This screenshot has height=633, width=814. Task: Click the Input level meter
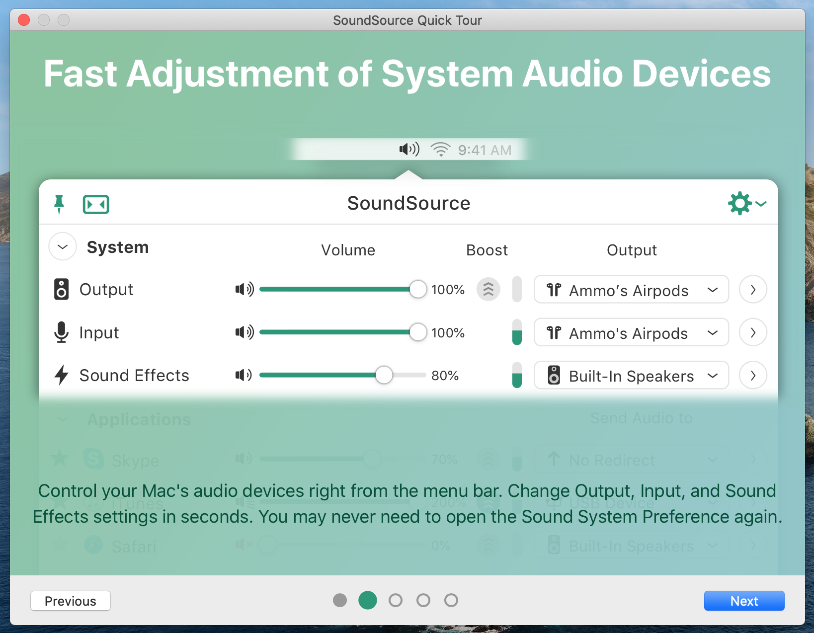click(x=517, y=332)
